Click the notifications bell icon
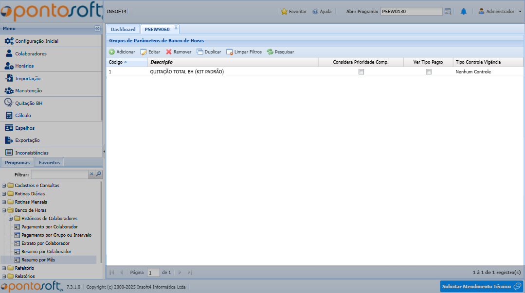525x293 pixels. (463, 11)
